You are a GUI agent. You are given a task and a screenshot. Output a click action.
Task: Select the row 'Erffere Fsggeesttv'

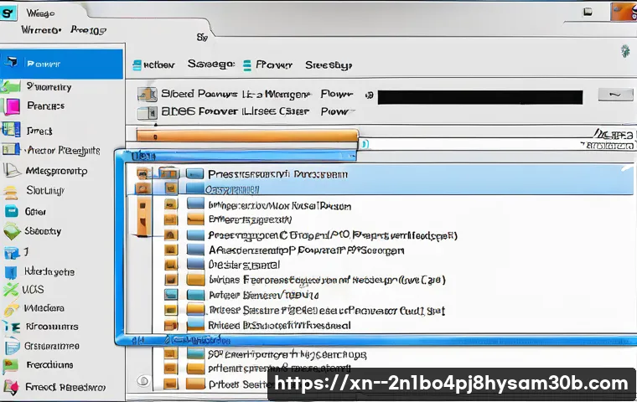(250, 220)
